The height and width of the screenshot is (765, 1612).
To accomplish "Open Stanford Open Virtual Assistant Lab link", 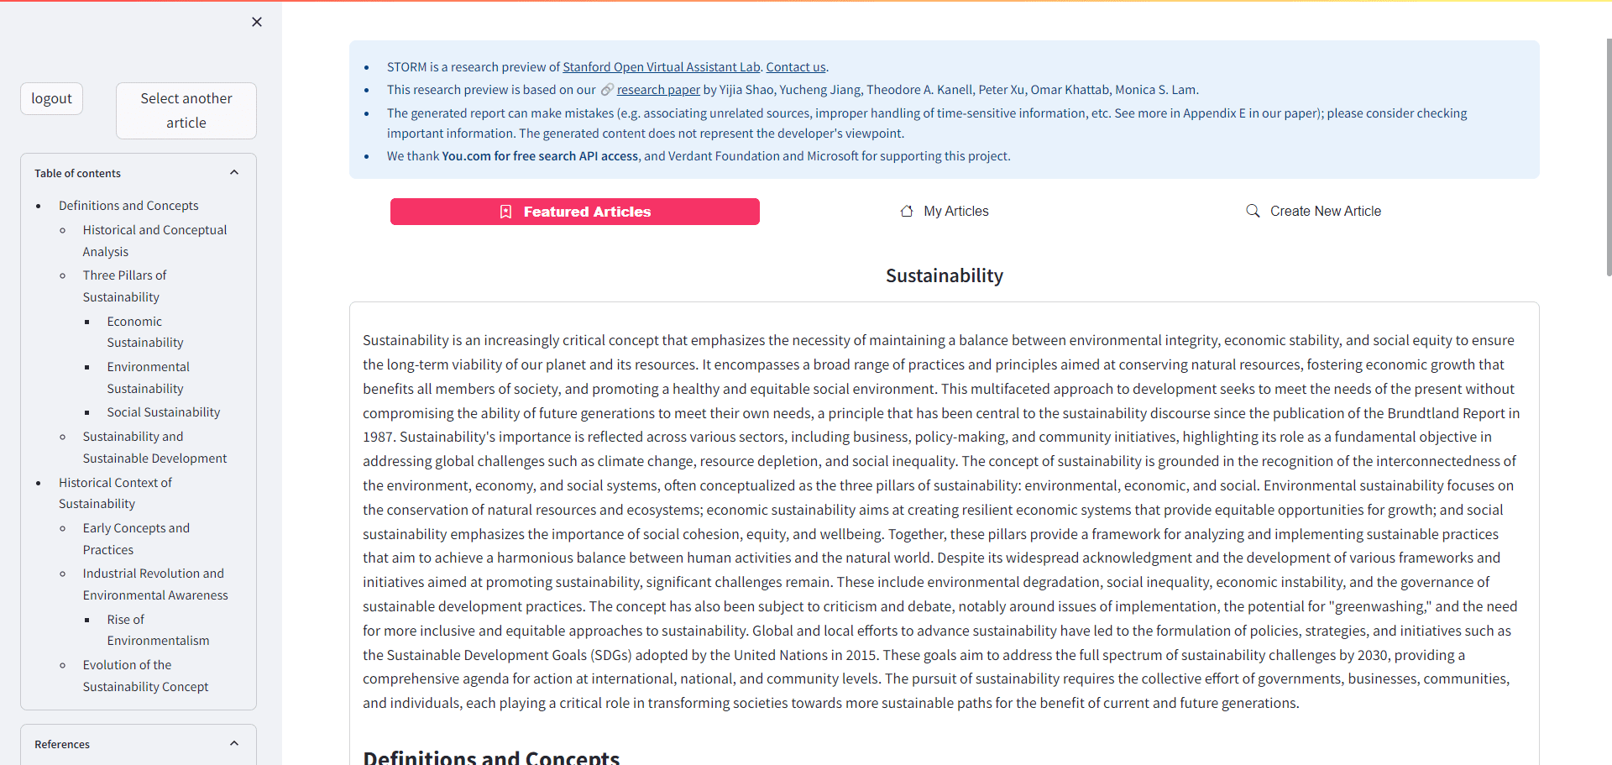I will pos(662,67).
